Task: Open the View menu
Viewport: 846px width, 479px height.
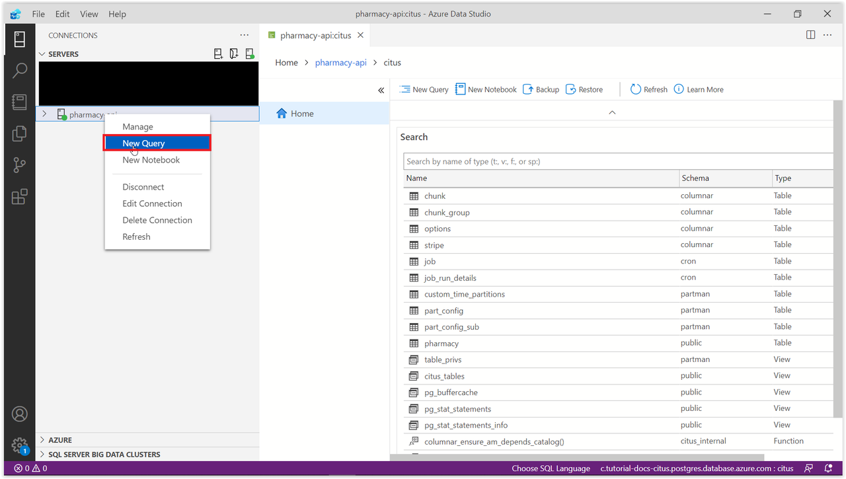Action: click(89, 14)
